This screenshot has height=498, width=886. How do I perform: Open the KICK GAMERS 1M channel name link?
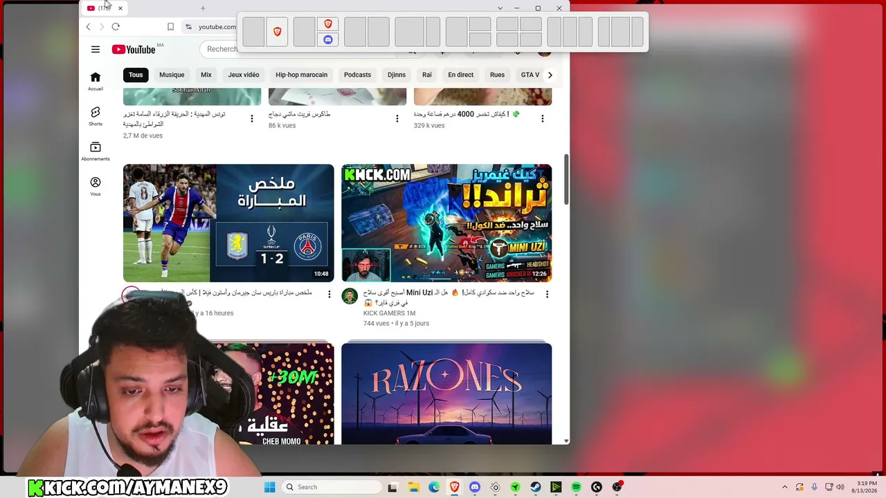(389, 313)
